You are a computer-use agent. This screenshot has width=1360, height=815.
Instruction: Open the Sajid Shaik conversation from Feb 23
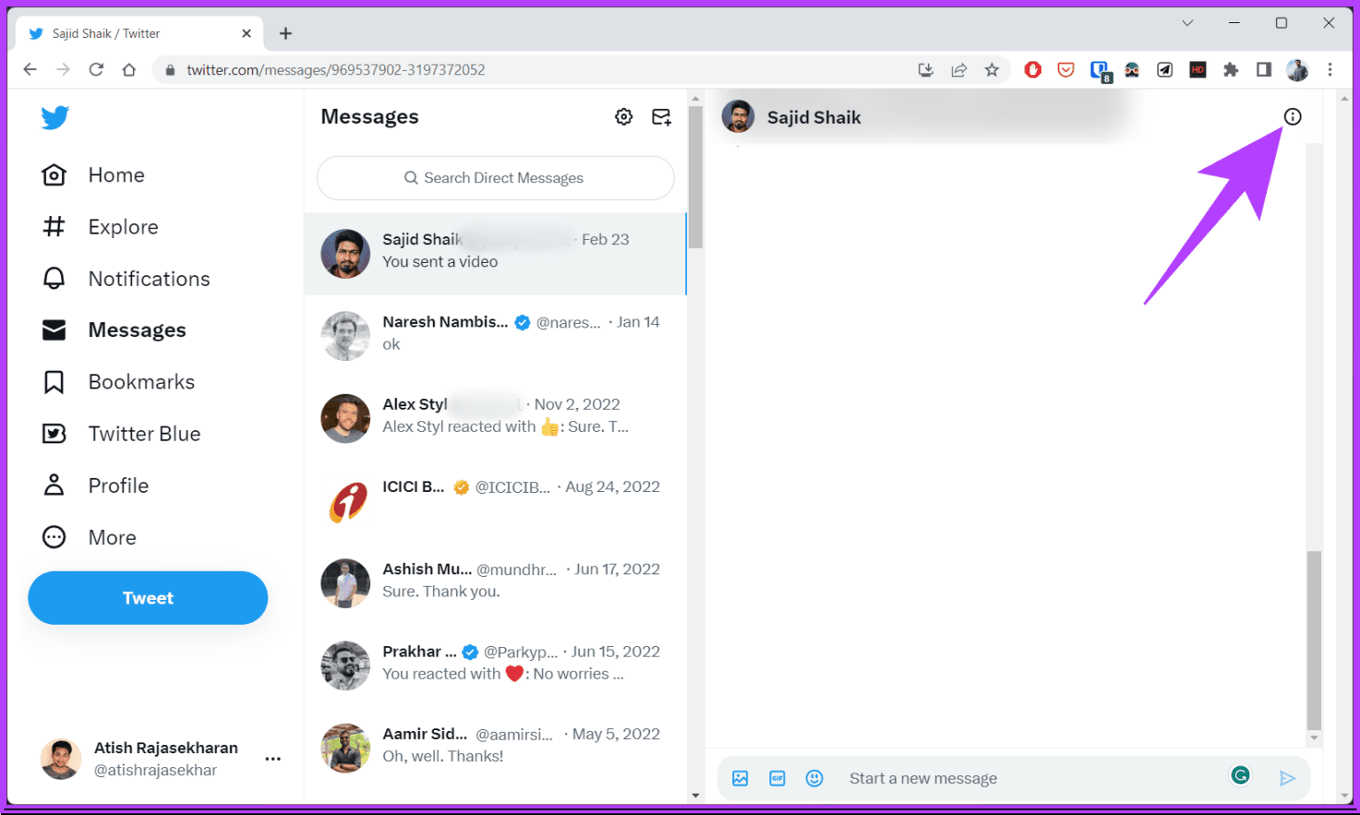[495, 254]
